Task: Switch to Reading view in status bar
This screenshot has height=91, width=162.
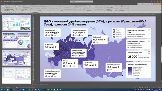Action: 145,88
